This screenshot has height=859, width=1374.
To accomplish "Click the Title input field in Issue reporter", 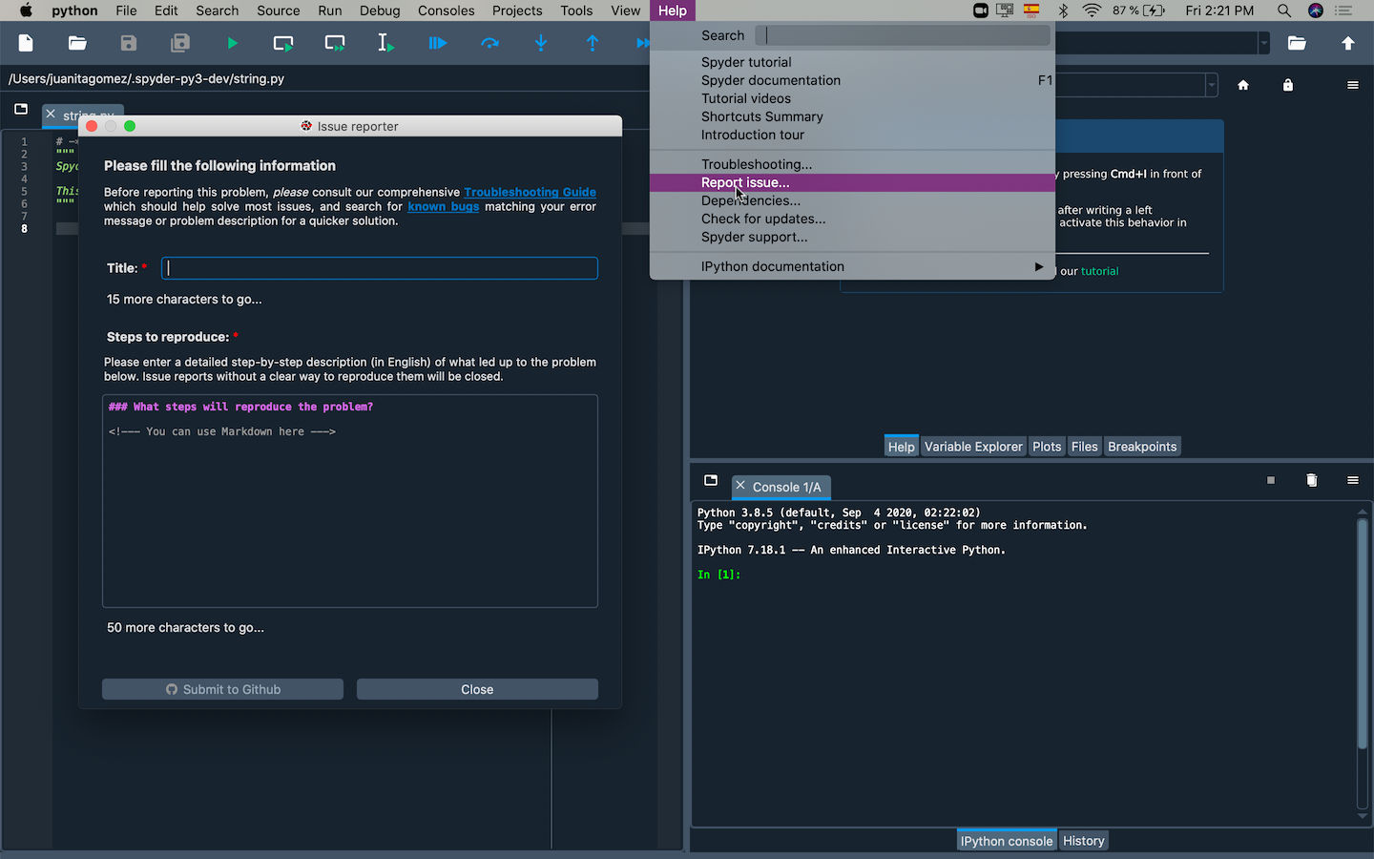I will [379, 268].
